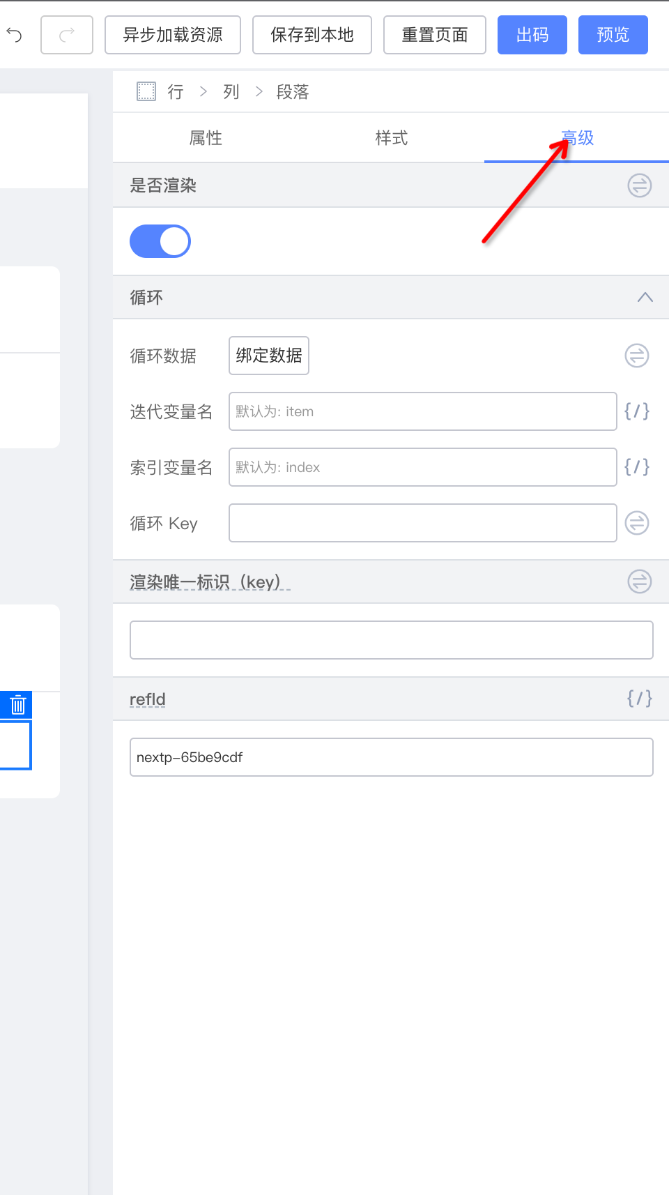Click the {/} toggle for 索引变量名

click(x=636, y=467)
